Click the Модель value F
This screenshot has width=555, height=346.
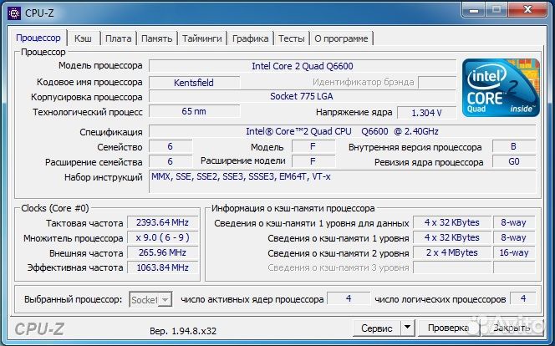(313, 146)
